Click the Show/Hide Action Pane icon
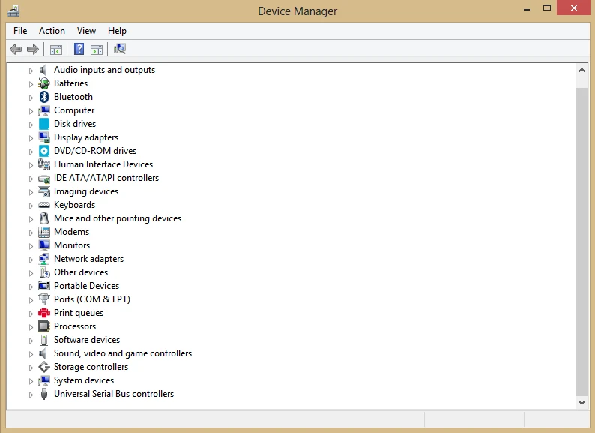595x433 pixels. pyautogui.click(x=97, y=50)
